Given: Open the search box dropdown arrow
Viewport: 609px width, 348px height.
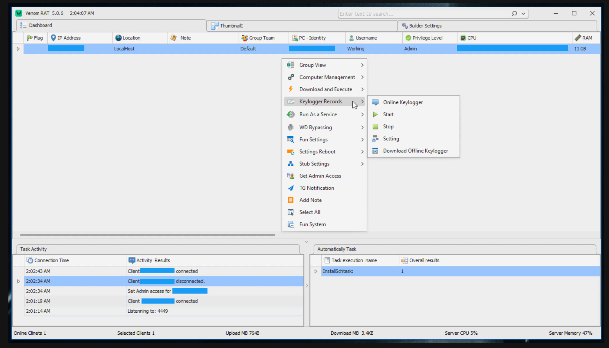Looking at the screenshot, I should click(x=523, y=14).
